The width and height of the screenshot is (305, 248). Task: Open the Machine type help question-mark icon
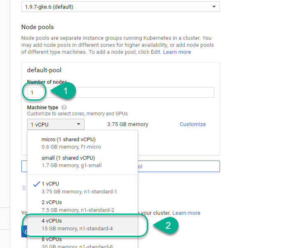64,107
